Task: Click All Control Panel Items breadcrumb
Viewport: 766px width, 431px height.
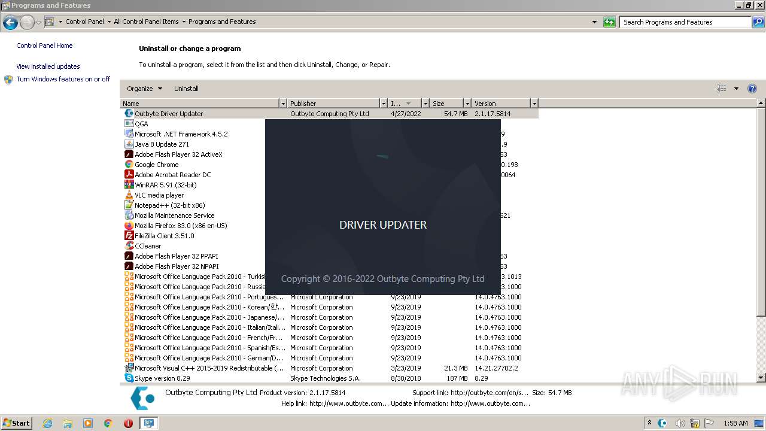Action: (146, 22)
